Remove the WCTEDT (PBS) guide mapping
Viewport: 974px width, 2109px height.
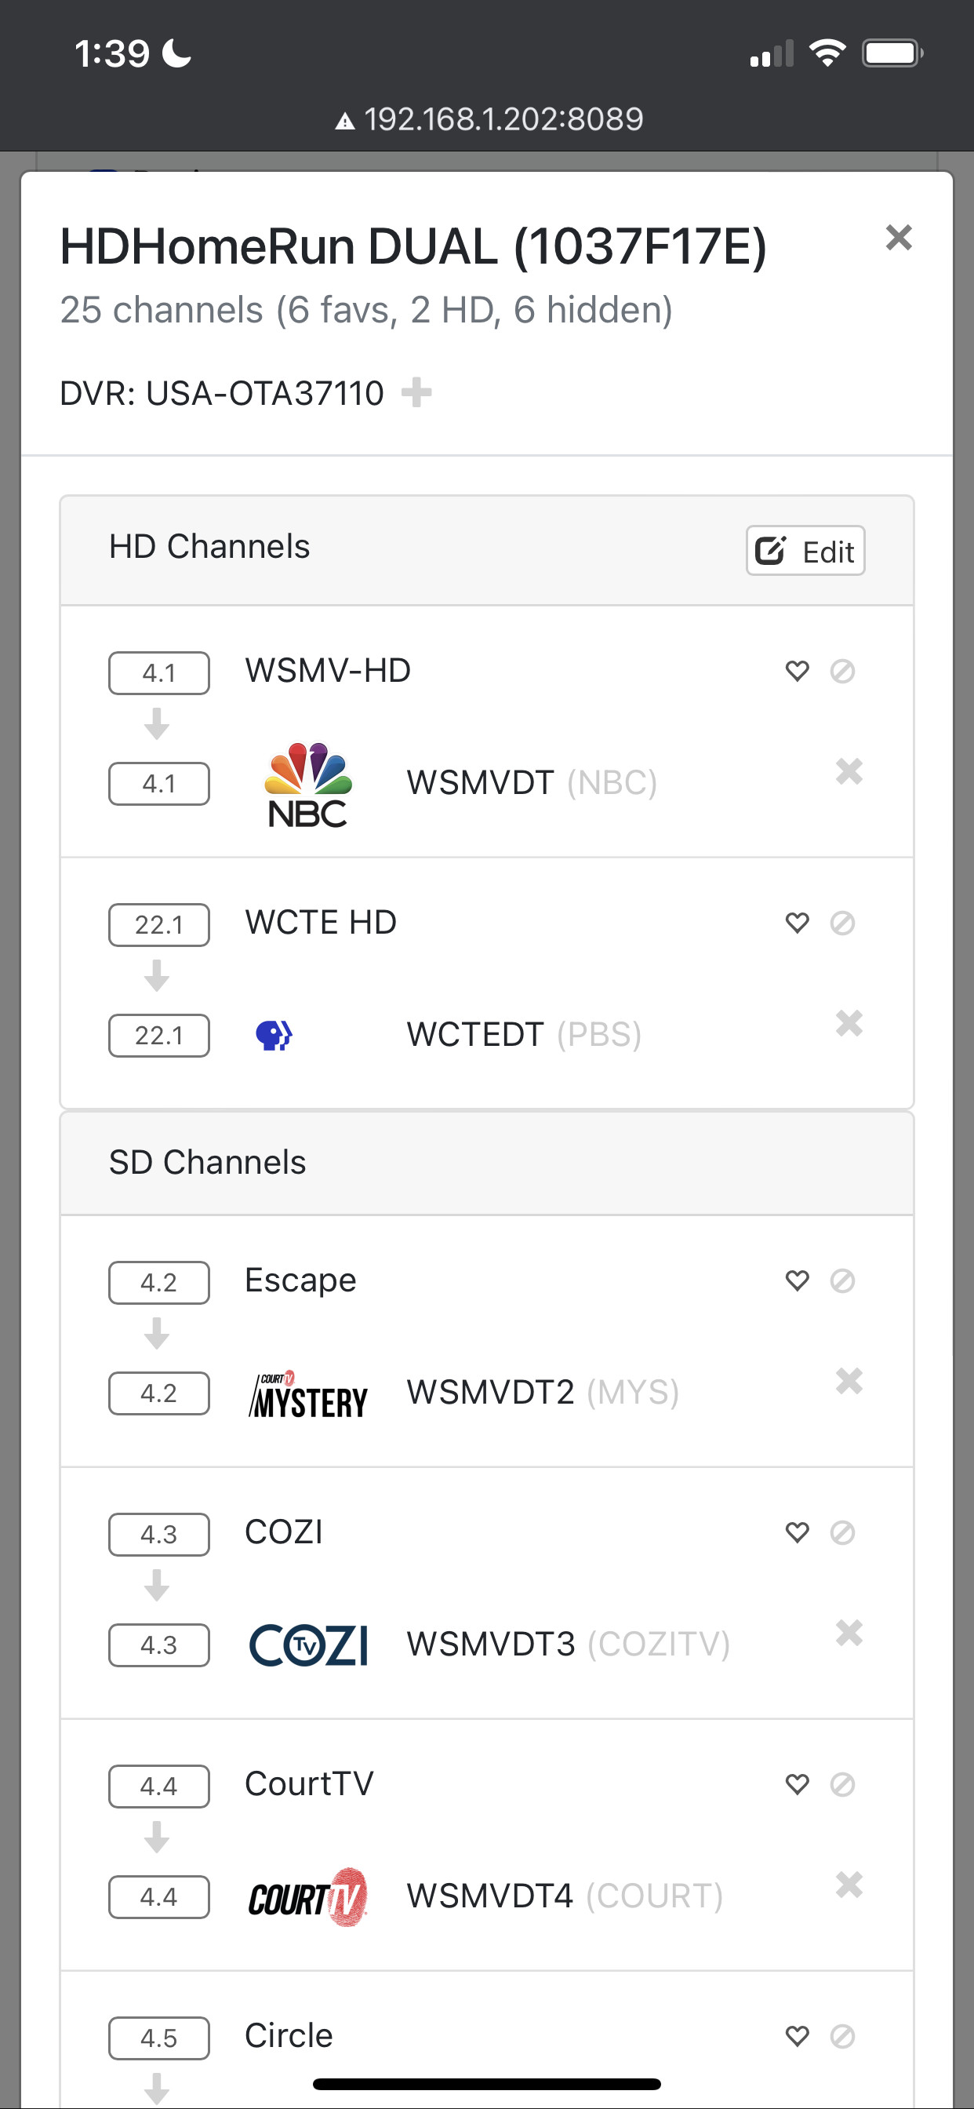pos(849,1023)
